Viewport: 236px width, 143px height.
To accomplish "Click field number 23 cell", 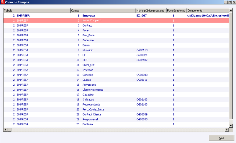I will pos(78,124).
